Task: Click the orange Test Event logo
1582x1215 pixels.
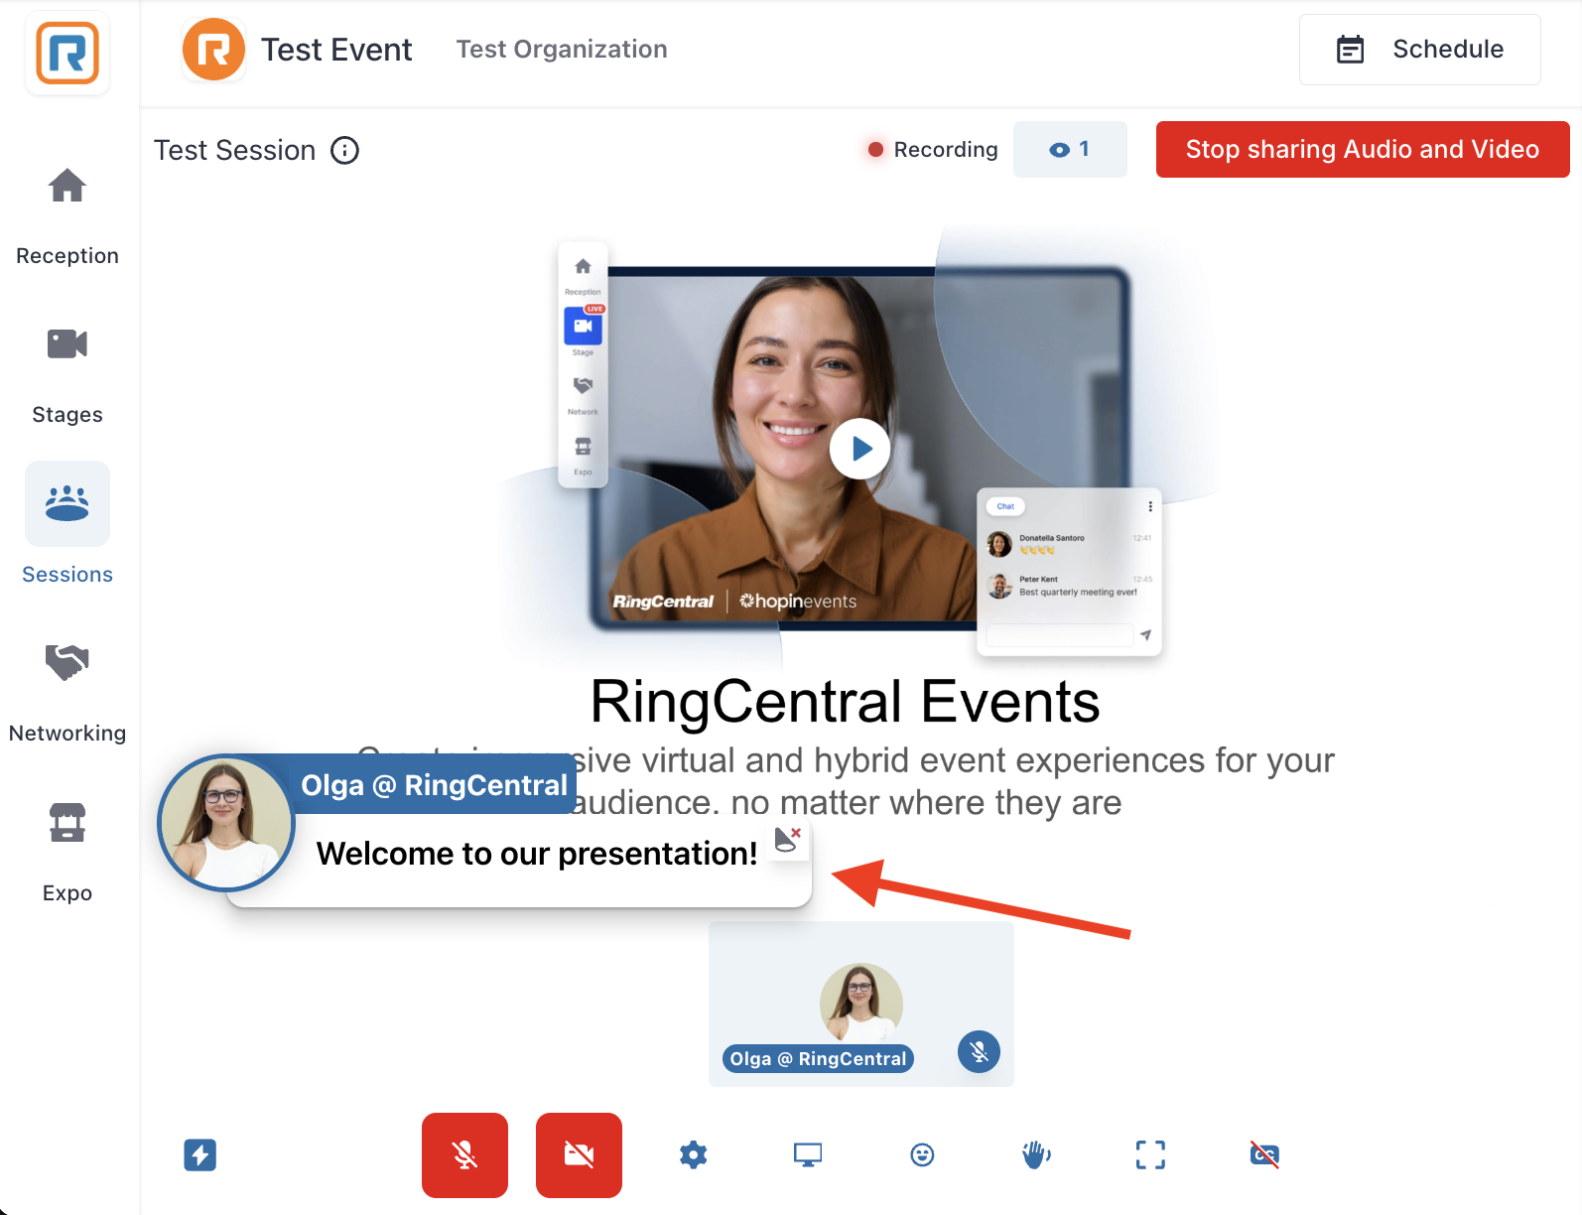Action: [x=213, y=49]
